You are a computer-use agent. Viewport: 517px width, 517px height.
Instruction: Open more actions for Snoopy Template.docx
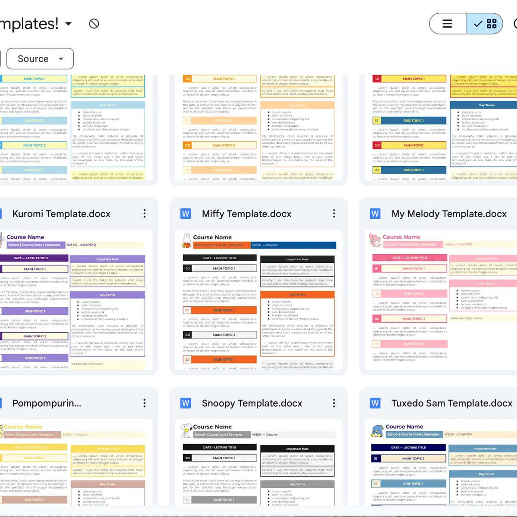(x=334, y=403)
